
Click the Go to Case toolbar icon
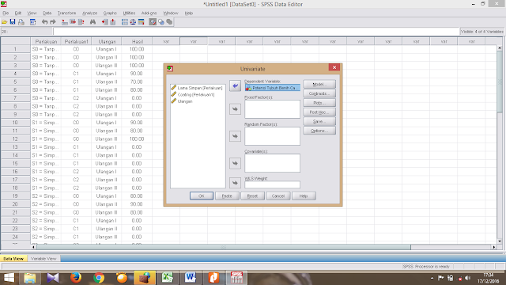click(x=65, y=22)
